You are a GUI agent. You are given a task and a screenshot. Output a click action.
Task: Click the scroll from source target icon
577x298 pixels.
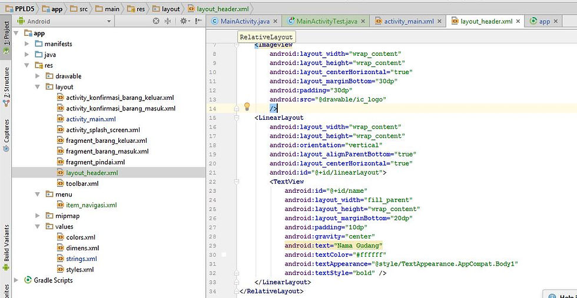tap(156, 21)
